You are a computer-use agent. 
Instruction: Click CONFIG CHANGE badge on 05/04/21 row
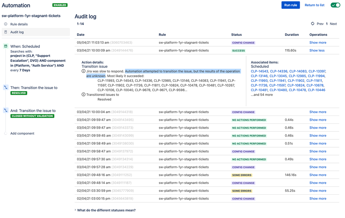click(x=243, y=43)
